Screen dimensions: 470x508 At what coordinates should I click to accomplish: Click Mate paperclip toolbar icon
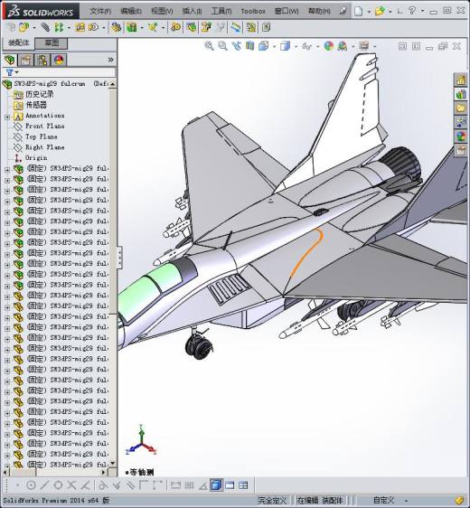pos(45,27)
